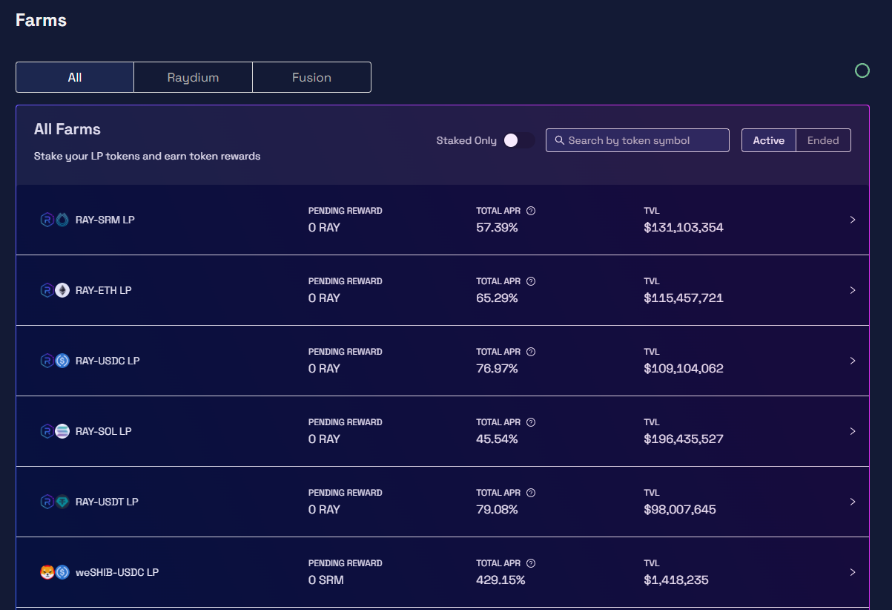
Task: Show Active farms
Action: pos(769,140)
